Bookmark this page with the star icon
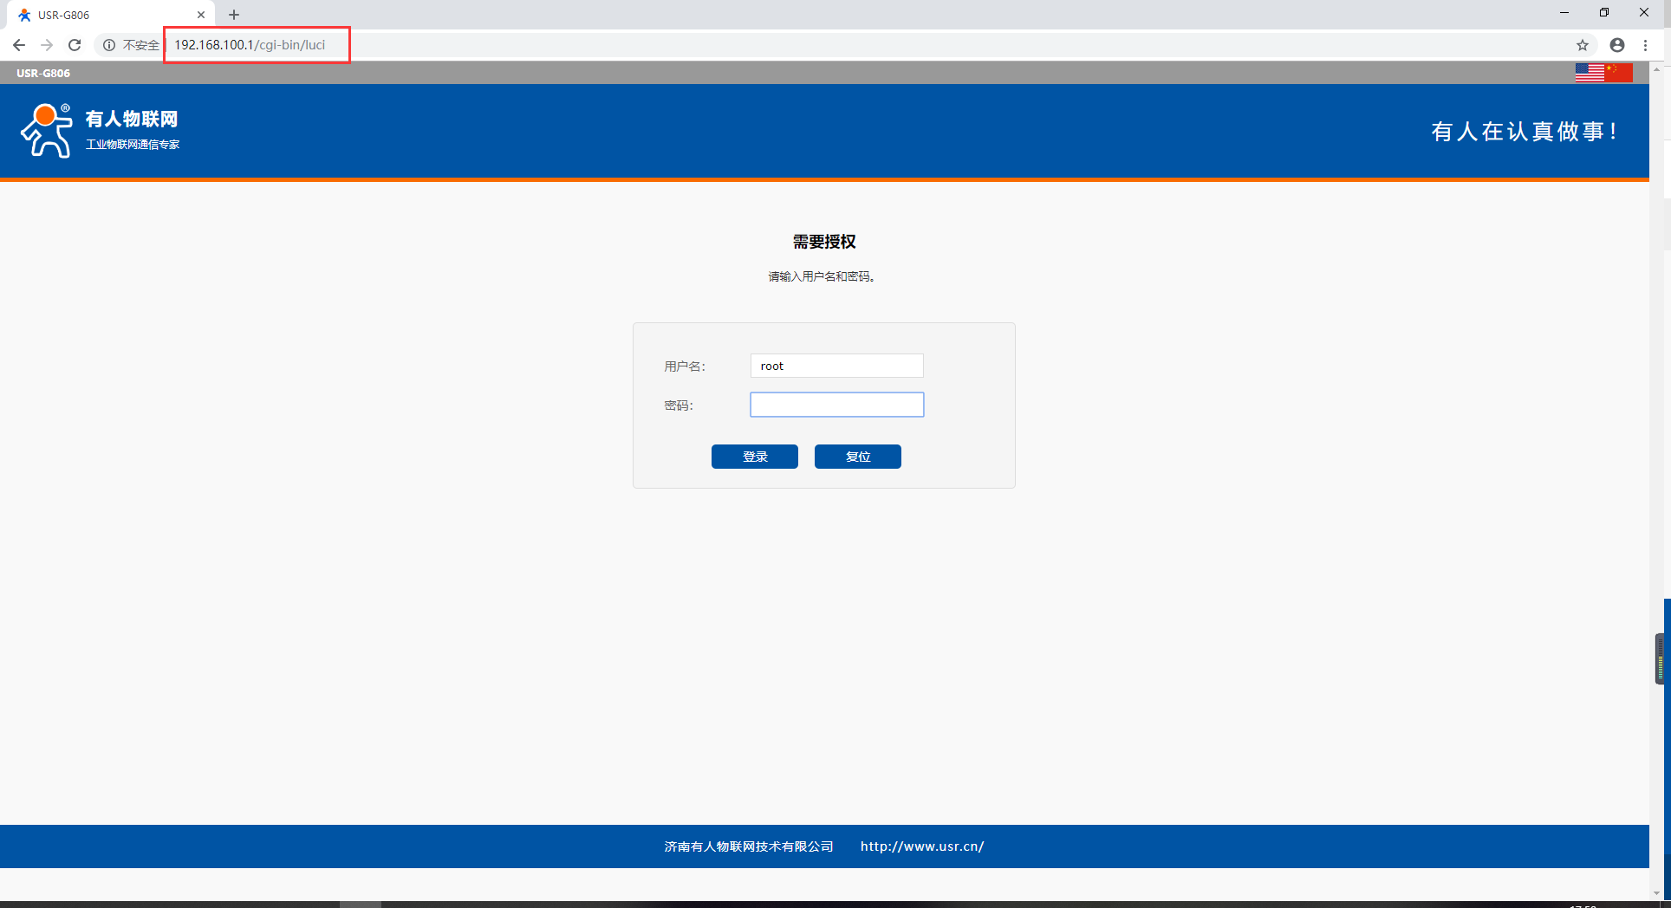The height and width of the screenshot is (908, 1671). pyautogui.click(x=1582, y=45)
